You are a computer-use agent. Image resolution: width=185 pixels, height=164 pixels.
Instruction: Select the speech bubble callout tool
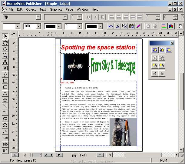[x=5, y=119]
